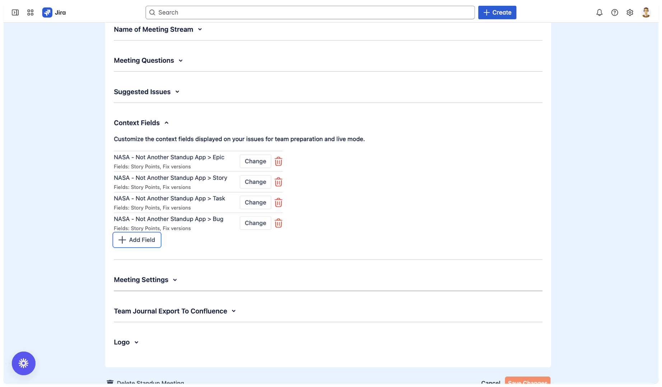This screenshot has width=662, height=387.
Task: Open the user profile avatar
Action: (x=646, y=13)
